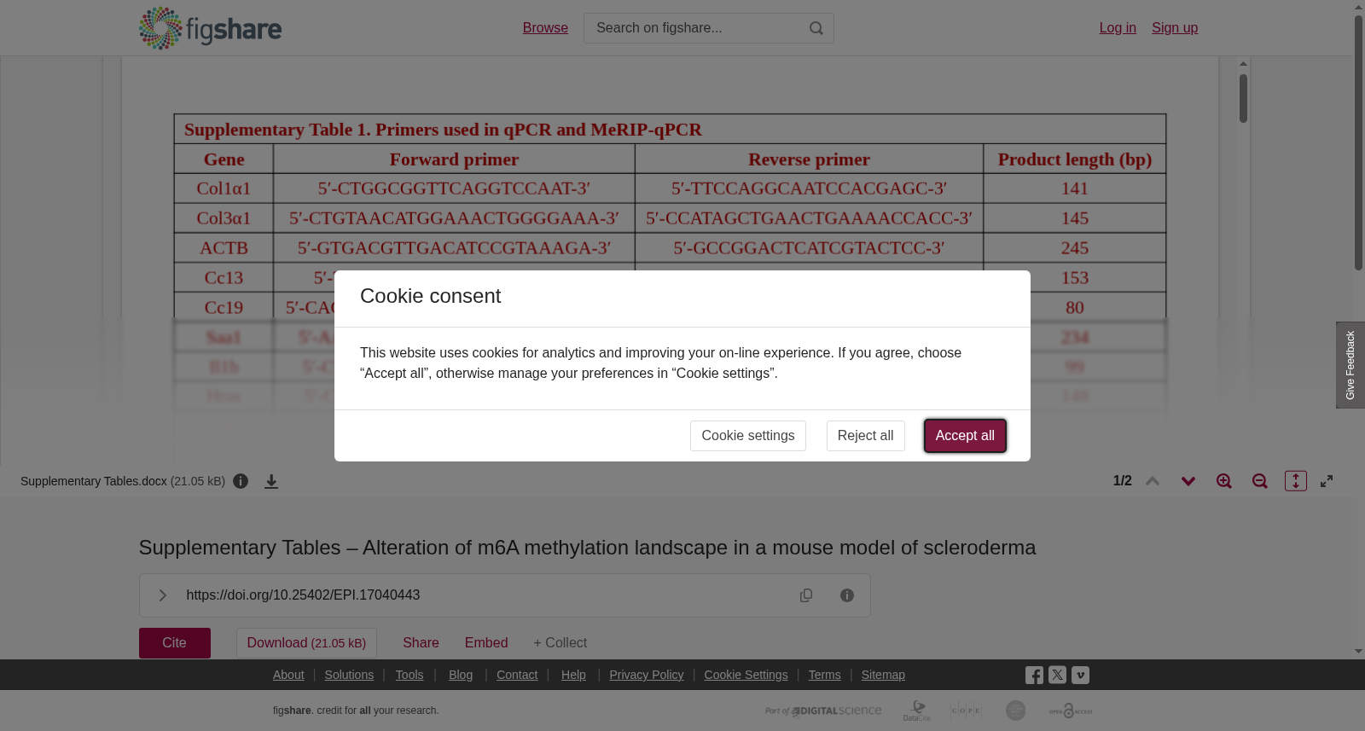This screenshot has width=1365, height=731.
Task: Click the Col1α1 gene cell
Action: tap(224, 189)
